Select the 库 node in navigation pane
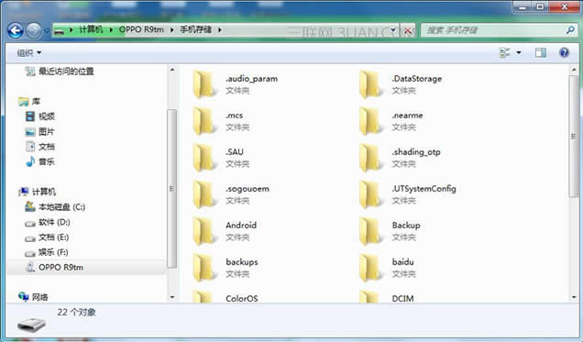Image resolution: width=583 pixels, height=342 pixels. point(36,101)
